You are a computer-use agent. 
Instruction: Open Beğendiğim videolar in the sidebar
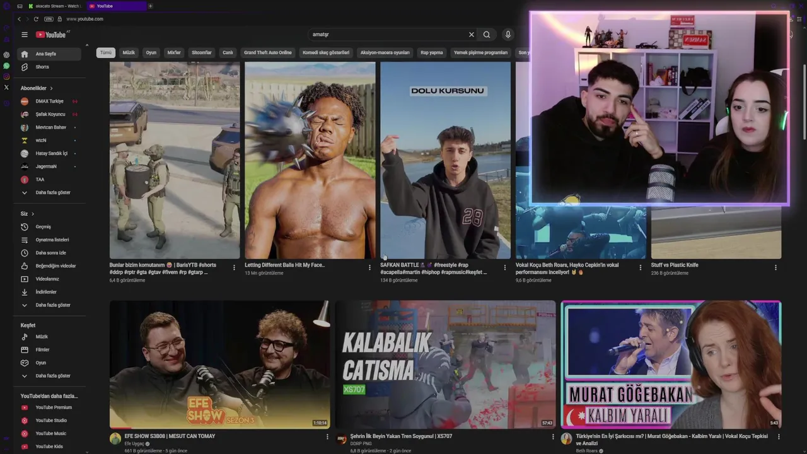click(x=48, y=266)
